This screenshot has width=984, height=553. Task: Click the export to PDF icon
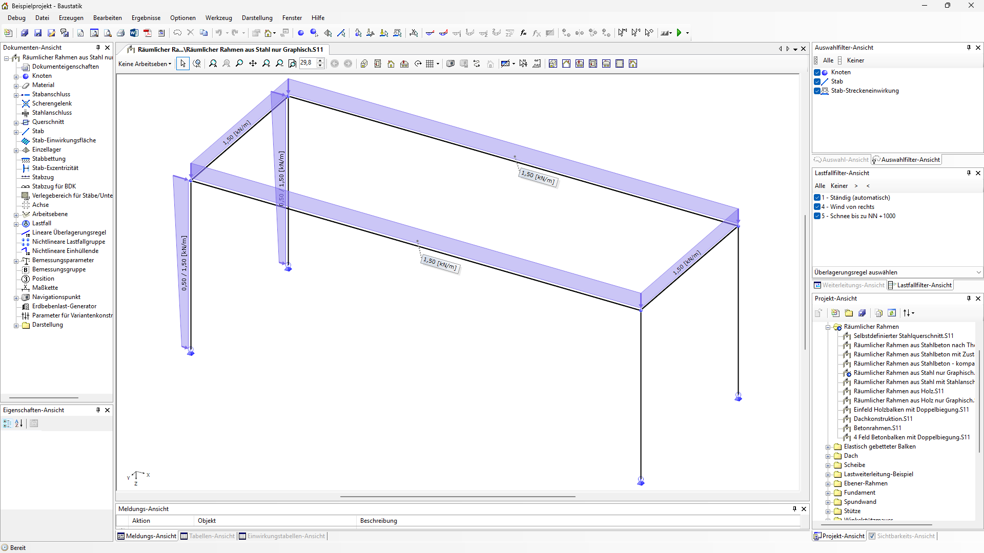point(148,33)
